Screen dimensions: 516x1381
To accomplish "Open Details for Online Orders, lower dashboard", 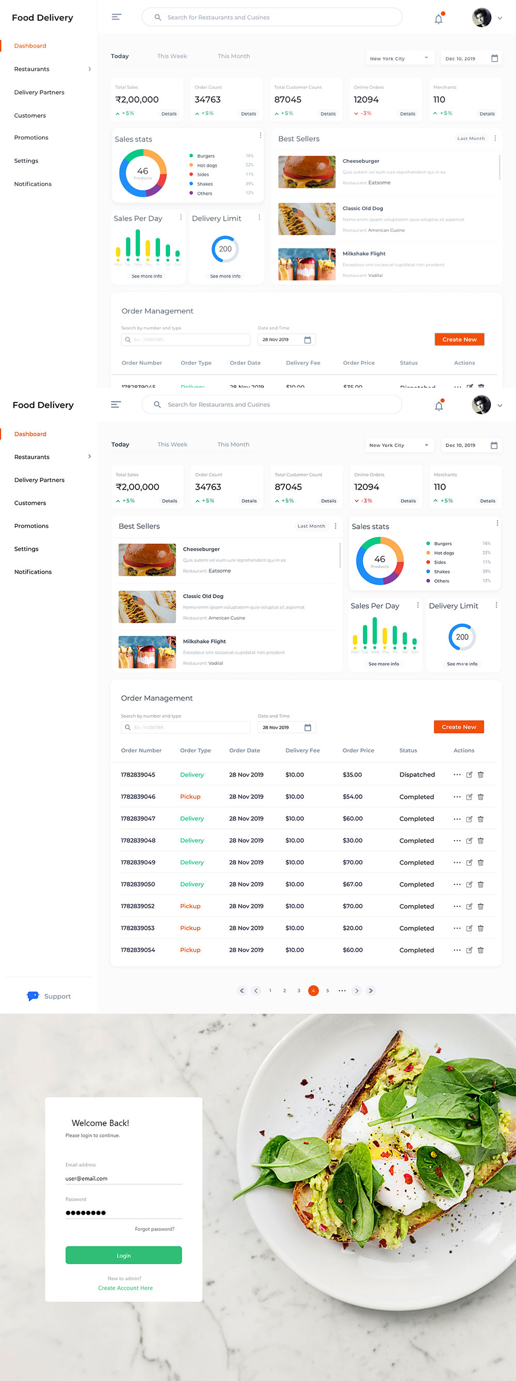I will point(408,501).
